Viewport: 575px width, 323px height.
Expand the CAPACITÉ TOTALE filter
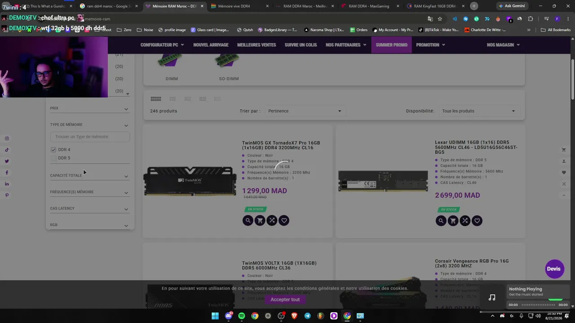tap(90, 175)
